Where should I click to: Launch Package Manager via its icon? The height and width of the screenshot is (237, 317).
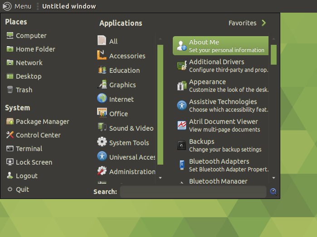(10, 121)
